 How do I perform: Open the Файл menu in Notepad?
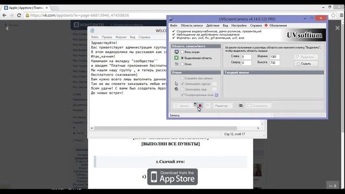(x=95, y=37)
